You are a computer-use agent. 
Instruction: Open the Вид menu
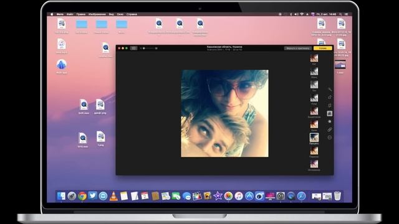coord(111,14)
